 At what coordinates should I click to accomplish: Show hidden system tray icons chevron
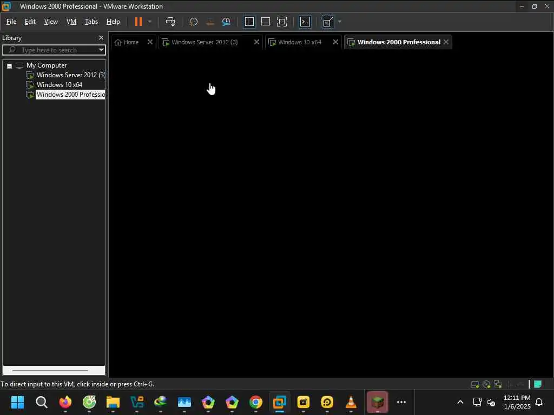(460, 402)
